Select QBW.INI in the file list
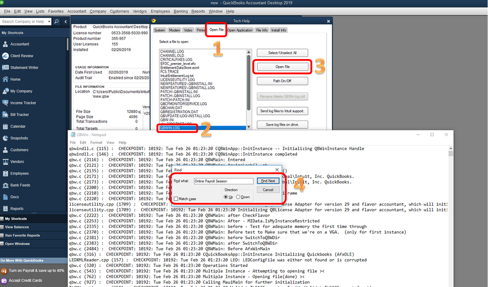The height and width of the screenshot is (287, 488). coord(167,120)
